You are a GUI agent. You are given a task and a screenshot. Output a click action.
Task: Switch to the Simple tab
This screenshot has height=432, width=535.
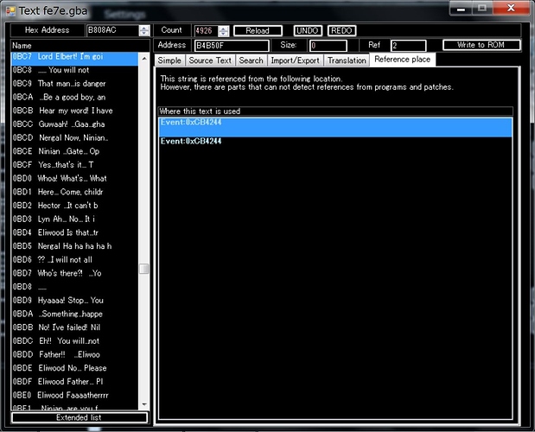pos(169,60)
